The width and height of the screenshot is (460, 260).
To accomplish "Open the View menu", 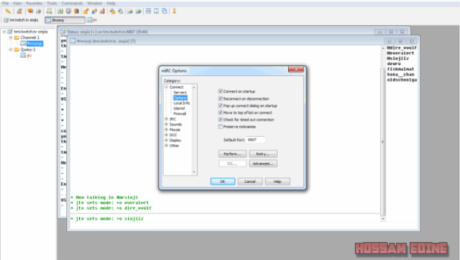I will pyautogui.click(x=17, y=3).
